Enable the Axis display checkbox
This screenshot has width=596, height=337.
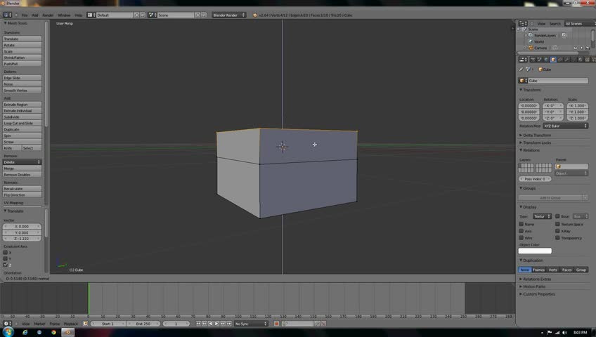click(521, 231)
